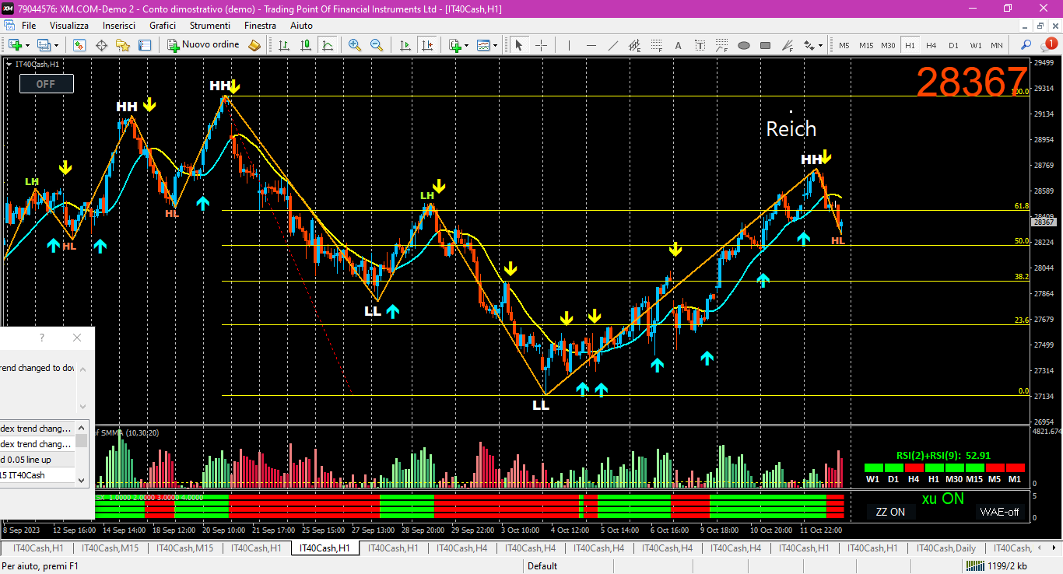Open the Inserisci menu
The image size is (1063, 574).
pos(119,26)
